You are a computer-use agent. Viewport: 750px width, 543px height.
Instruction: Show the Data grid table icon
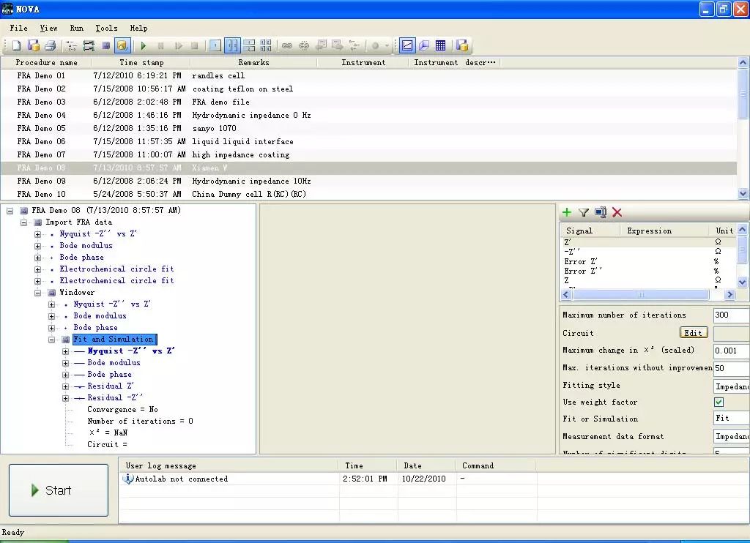click(x=440, y=45)
